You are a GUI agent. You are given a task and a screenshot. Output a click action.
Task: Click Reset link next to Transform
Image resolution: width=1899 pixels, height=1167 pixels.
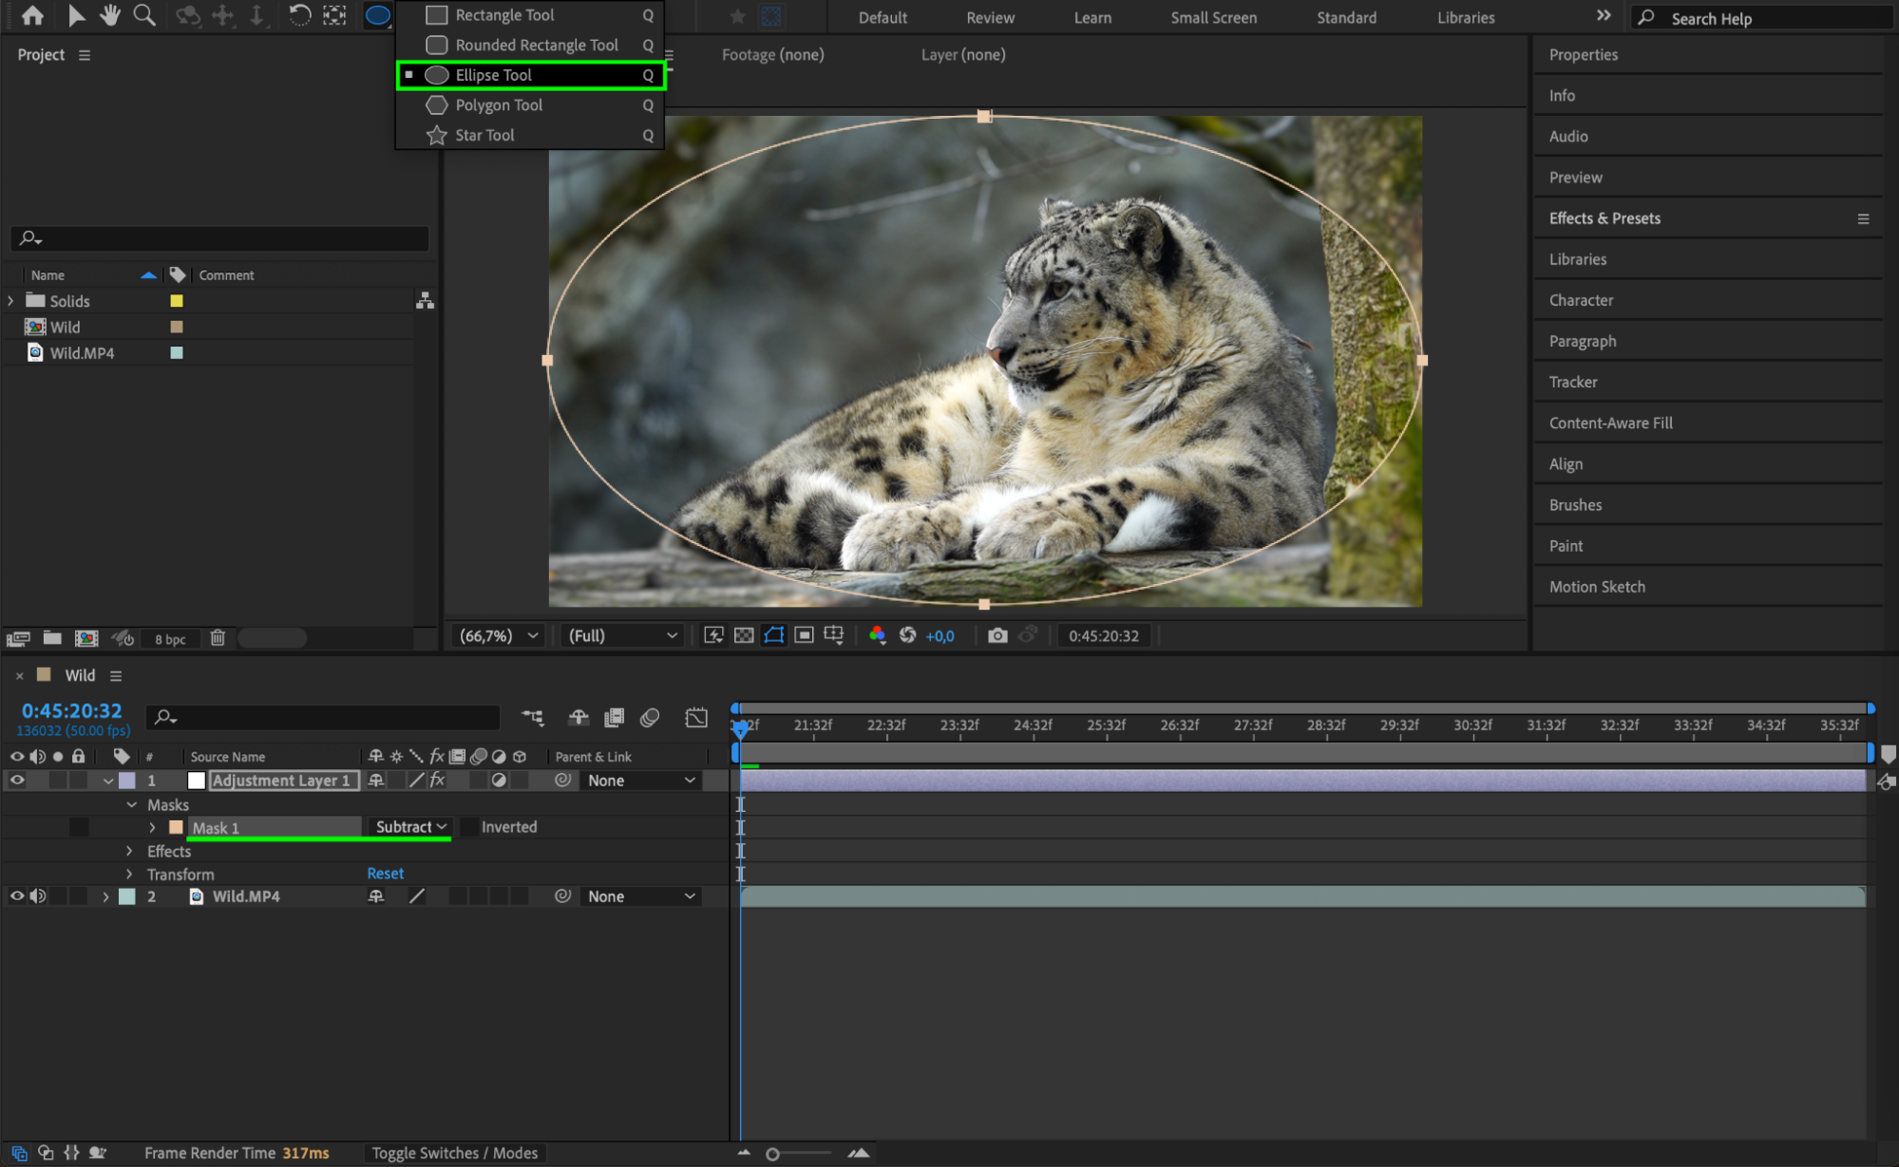tap(385, 874)
